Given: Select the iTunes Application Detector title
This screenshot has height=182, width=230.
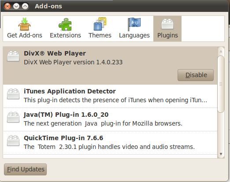Looking at the screenshot, I should (x=70, y=91).
